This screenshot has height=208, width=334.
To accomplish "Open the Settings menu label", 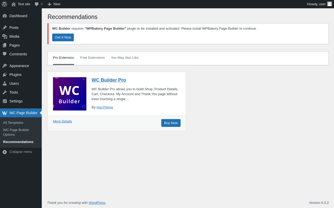I will coord(16,101).
